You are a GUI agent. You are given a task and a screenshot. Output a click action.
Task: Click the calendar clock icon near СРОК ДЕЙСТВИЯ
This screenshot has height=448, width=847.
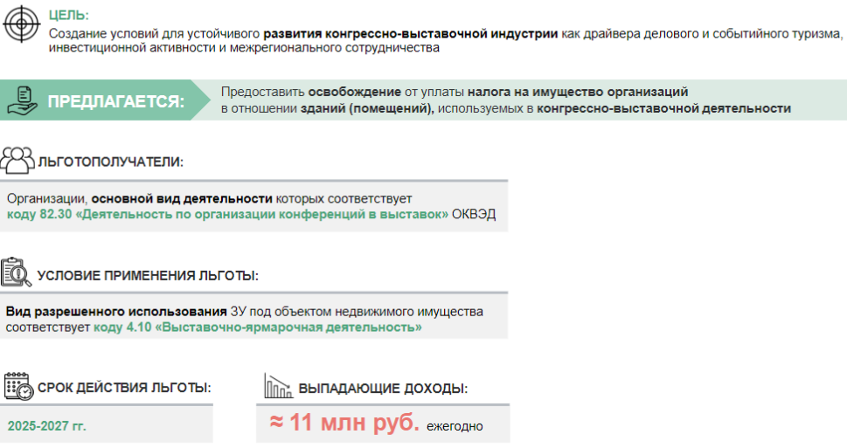17,387
